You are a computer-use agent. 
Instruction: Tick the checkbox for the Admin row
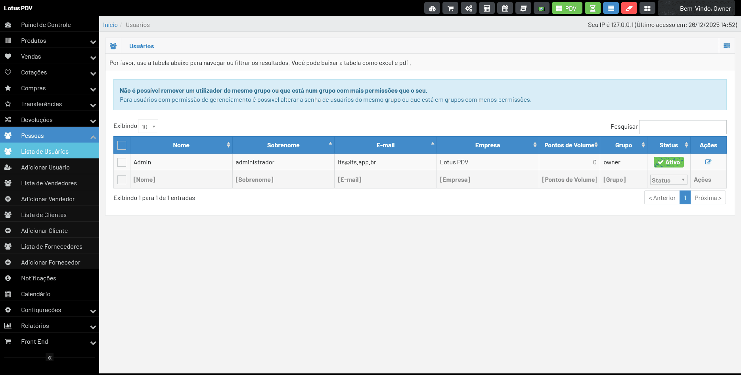pyautogui.click(x=122, y=162)
